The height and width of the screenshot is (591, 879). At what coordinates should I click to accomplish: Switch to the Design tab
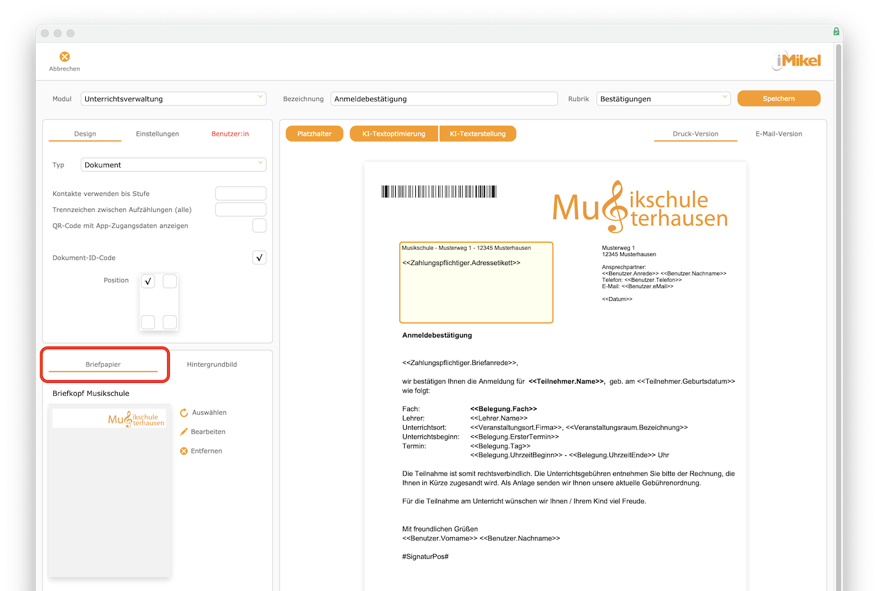pos(85,134)
